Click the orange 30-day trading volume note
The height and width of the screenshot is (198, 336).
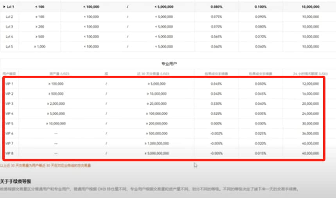[x=45, y=166]
